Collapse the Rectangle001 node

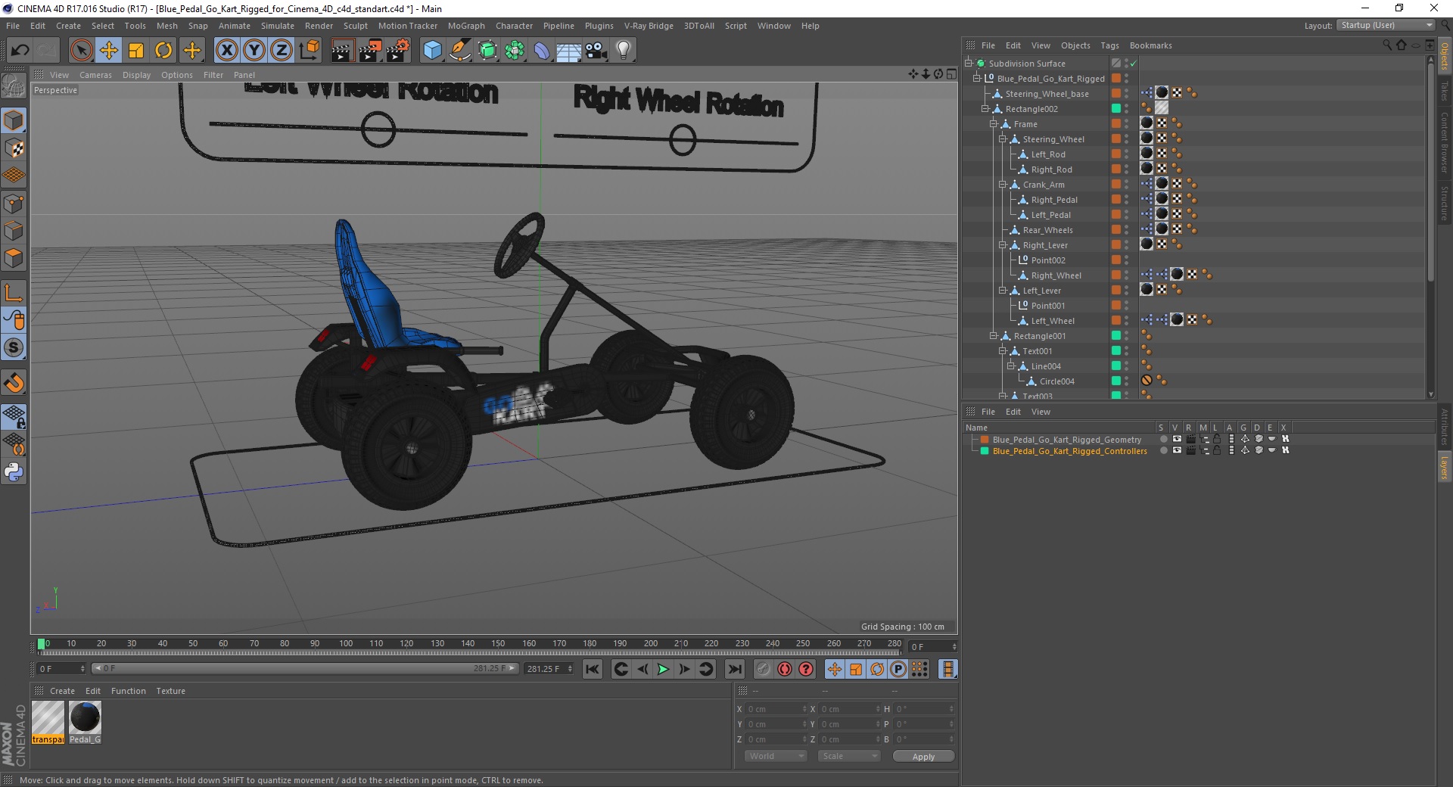(x=994, y=336)
